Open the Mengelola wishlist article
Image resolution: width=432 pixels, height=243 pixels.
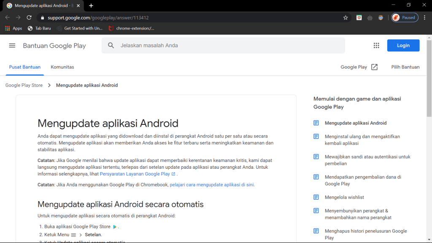344,197
